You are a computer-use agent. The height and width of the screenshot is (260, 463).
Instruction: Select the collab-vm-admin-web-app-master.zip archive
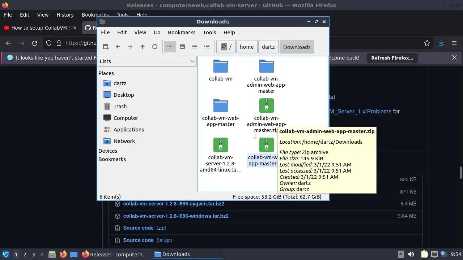[x=267, y=116]
